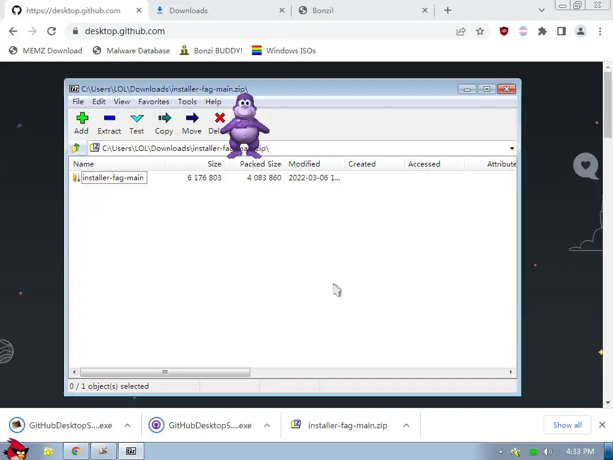Expand the 7-Zip path history dropdown
613x460 pixels.
click(x=512, y=149)
